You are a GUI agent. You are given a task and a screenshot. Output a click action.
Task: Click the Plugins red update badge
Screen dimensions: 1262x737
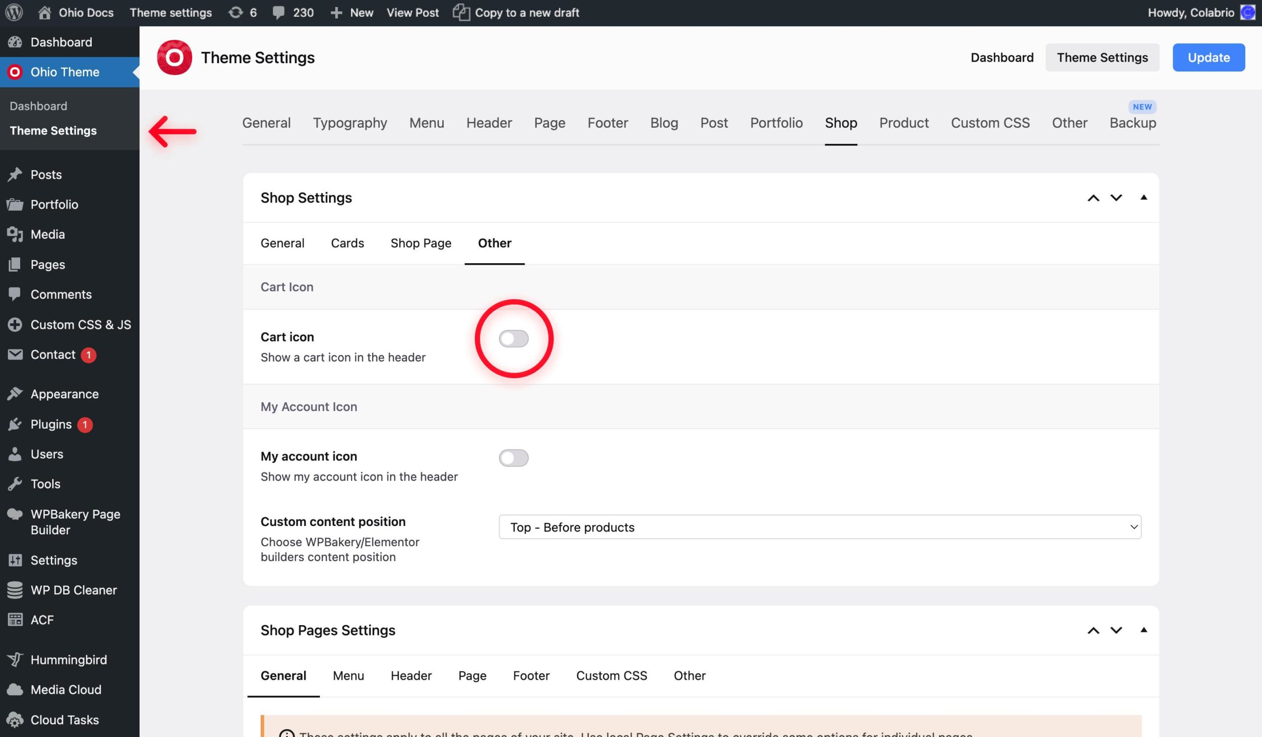click(85, 424)
